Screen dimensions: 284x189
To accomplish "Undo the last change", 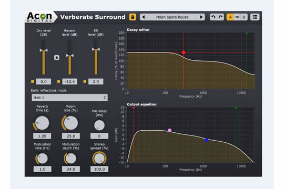I will (214, 17).
